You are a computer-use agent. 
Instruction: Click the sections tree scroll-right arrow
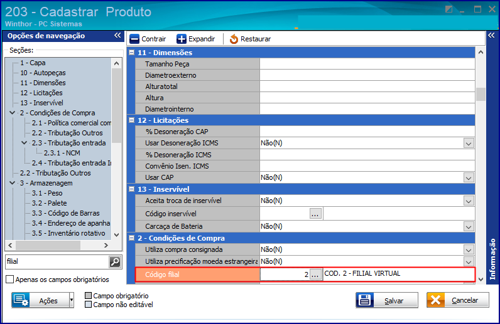click(x=106, y=246)
